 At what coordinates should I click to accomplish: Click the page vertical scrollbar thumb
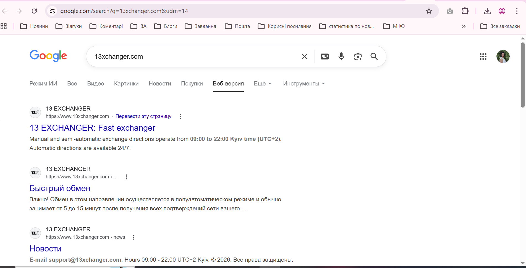click(523, 75)
